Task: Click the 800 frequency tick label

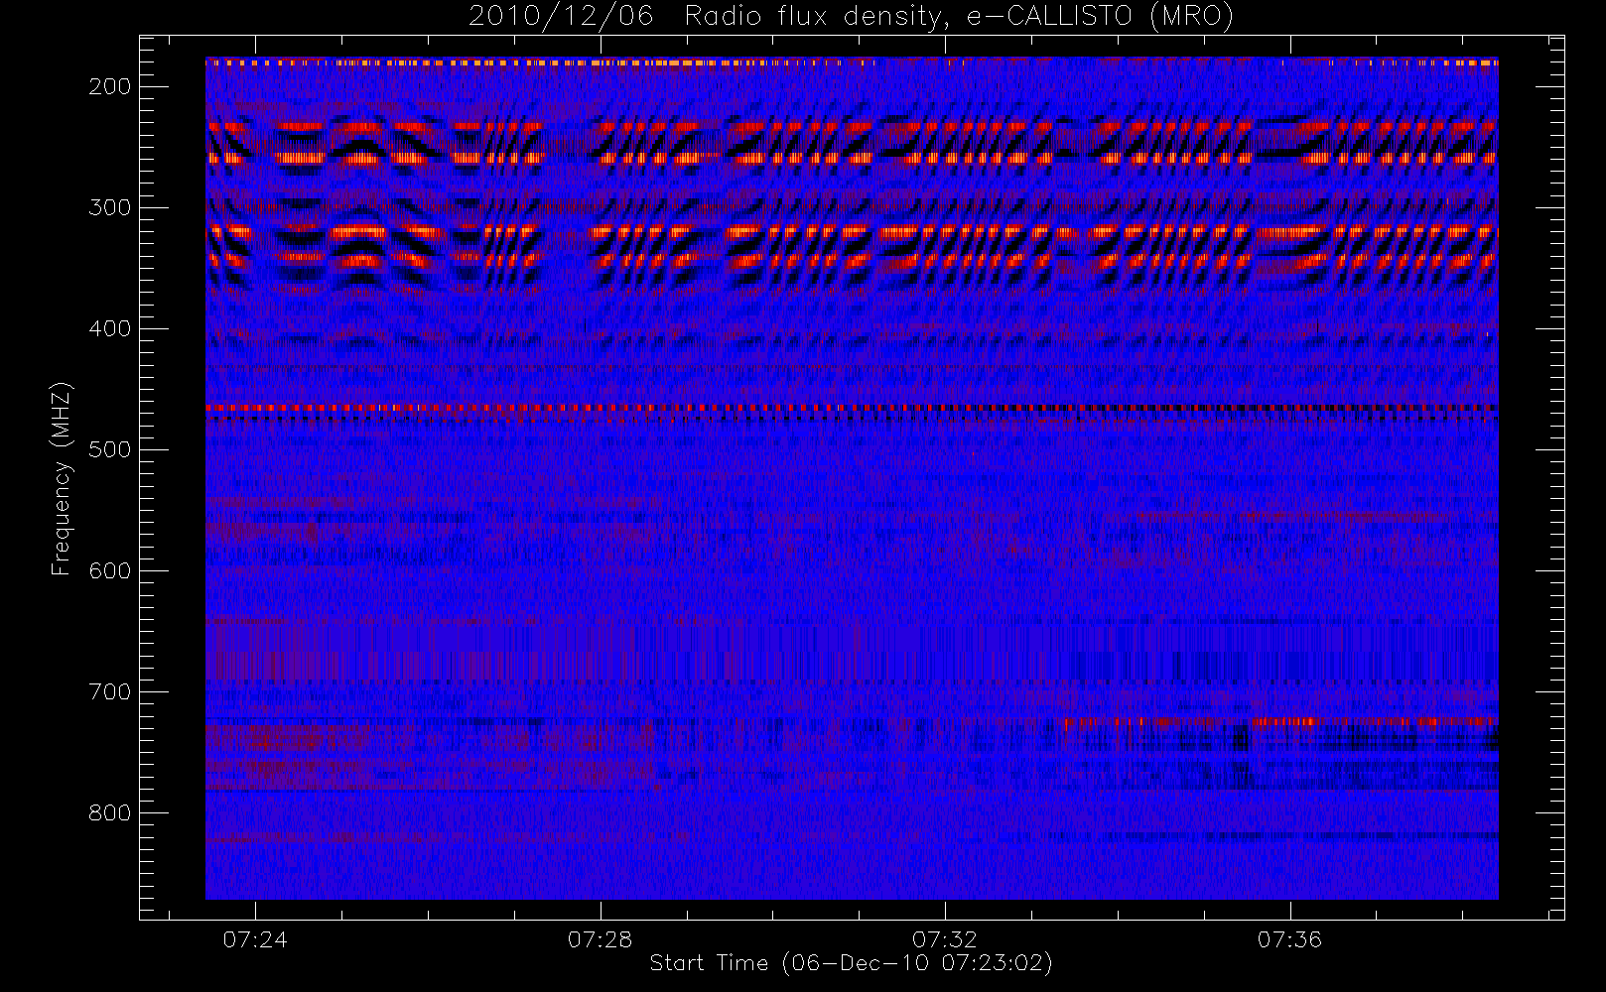Action: click(x=110, y=812)
